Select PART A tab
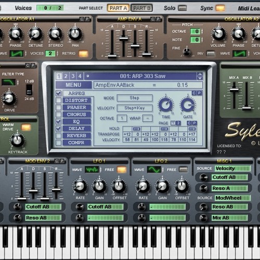260x260 pixels. tap(118, 8)
